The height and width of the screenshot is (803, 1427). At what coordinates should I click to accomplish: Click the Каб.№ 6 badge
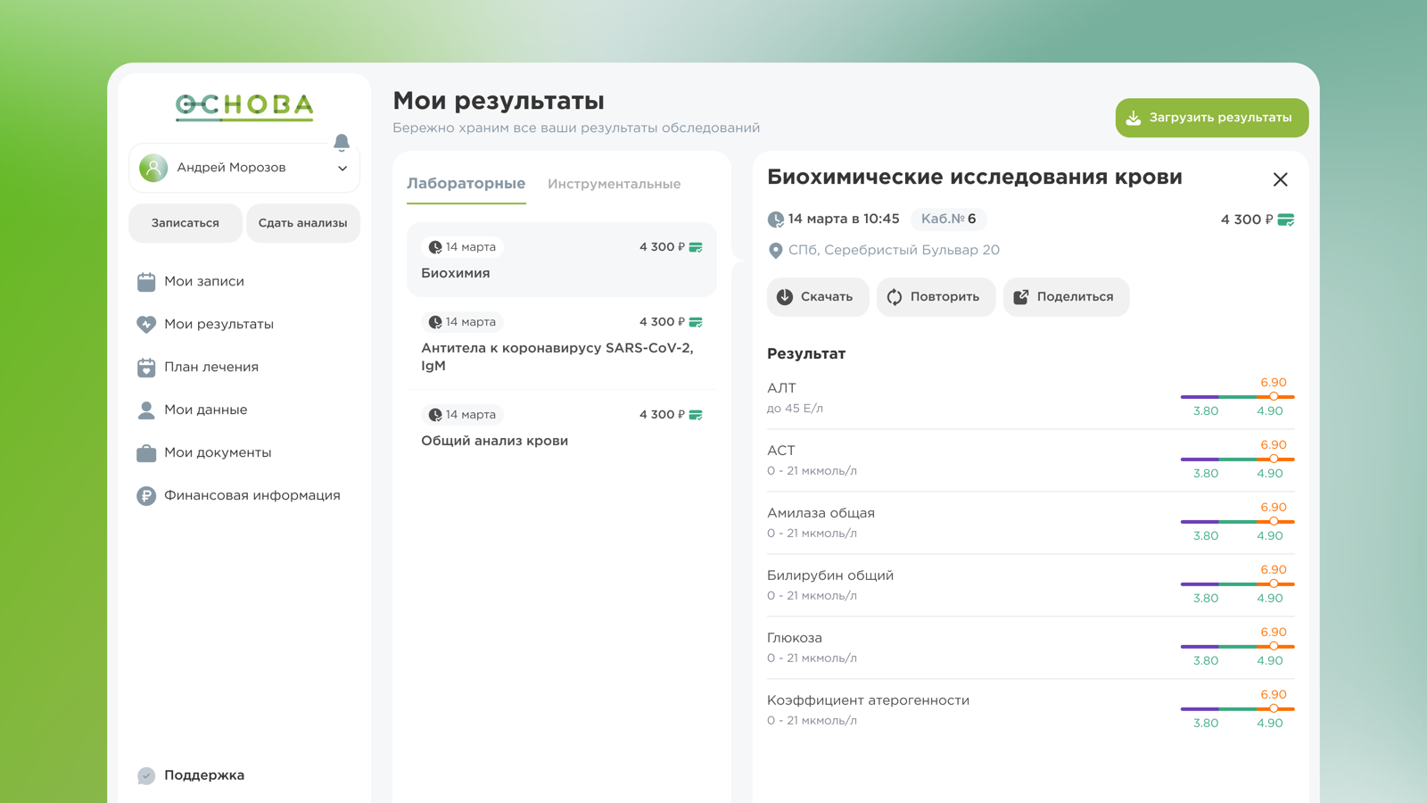point(948,219)
